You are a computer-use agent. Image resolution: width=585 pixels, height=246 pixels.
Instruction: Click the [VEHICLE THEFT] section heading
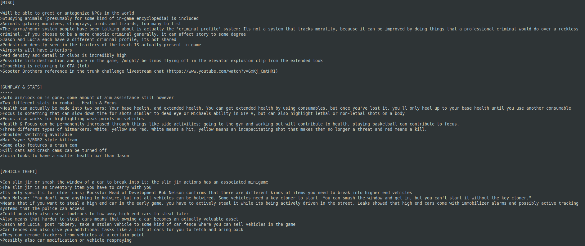click(x=19, y=171)
